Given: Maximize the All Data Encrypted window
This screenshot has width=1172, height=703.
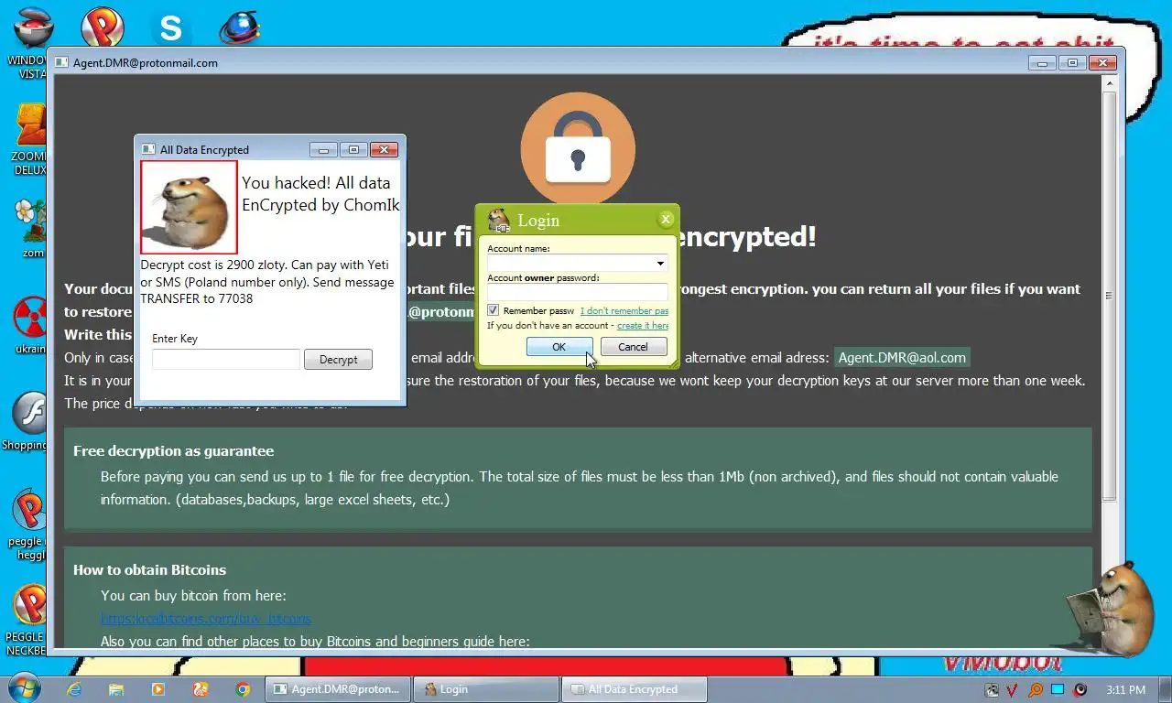Looking at the screenshot, I should pos(353,149).
